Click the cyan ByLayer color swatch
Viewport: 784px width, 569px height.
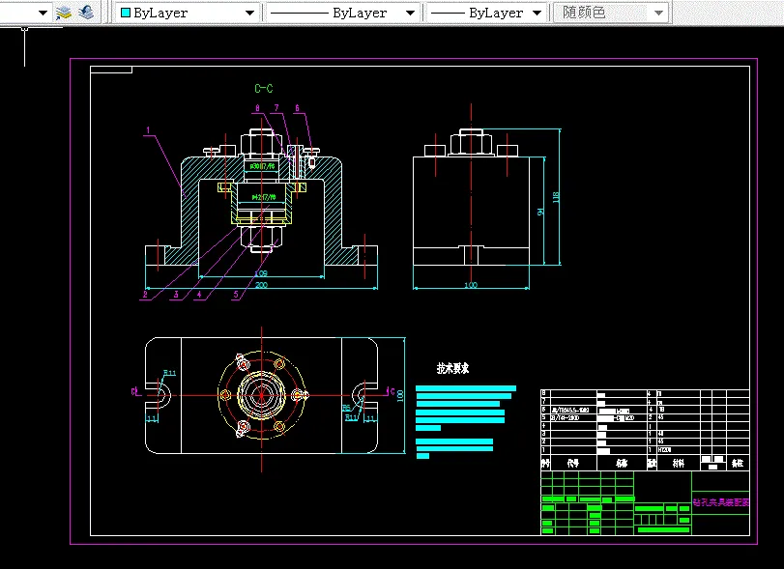[126, 13]
